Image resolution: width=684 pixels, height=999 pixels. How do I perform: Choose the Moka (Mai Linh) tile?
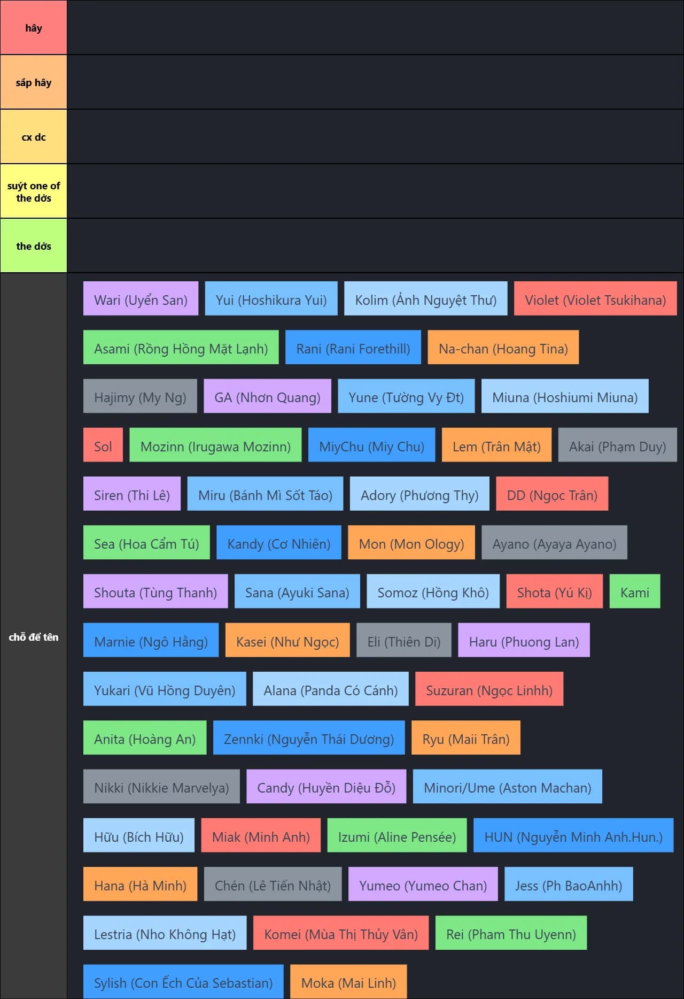(x=348, y=982)
